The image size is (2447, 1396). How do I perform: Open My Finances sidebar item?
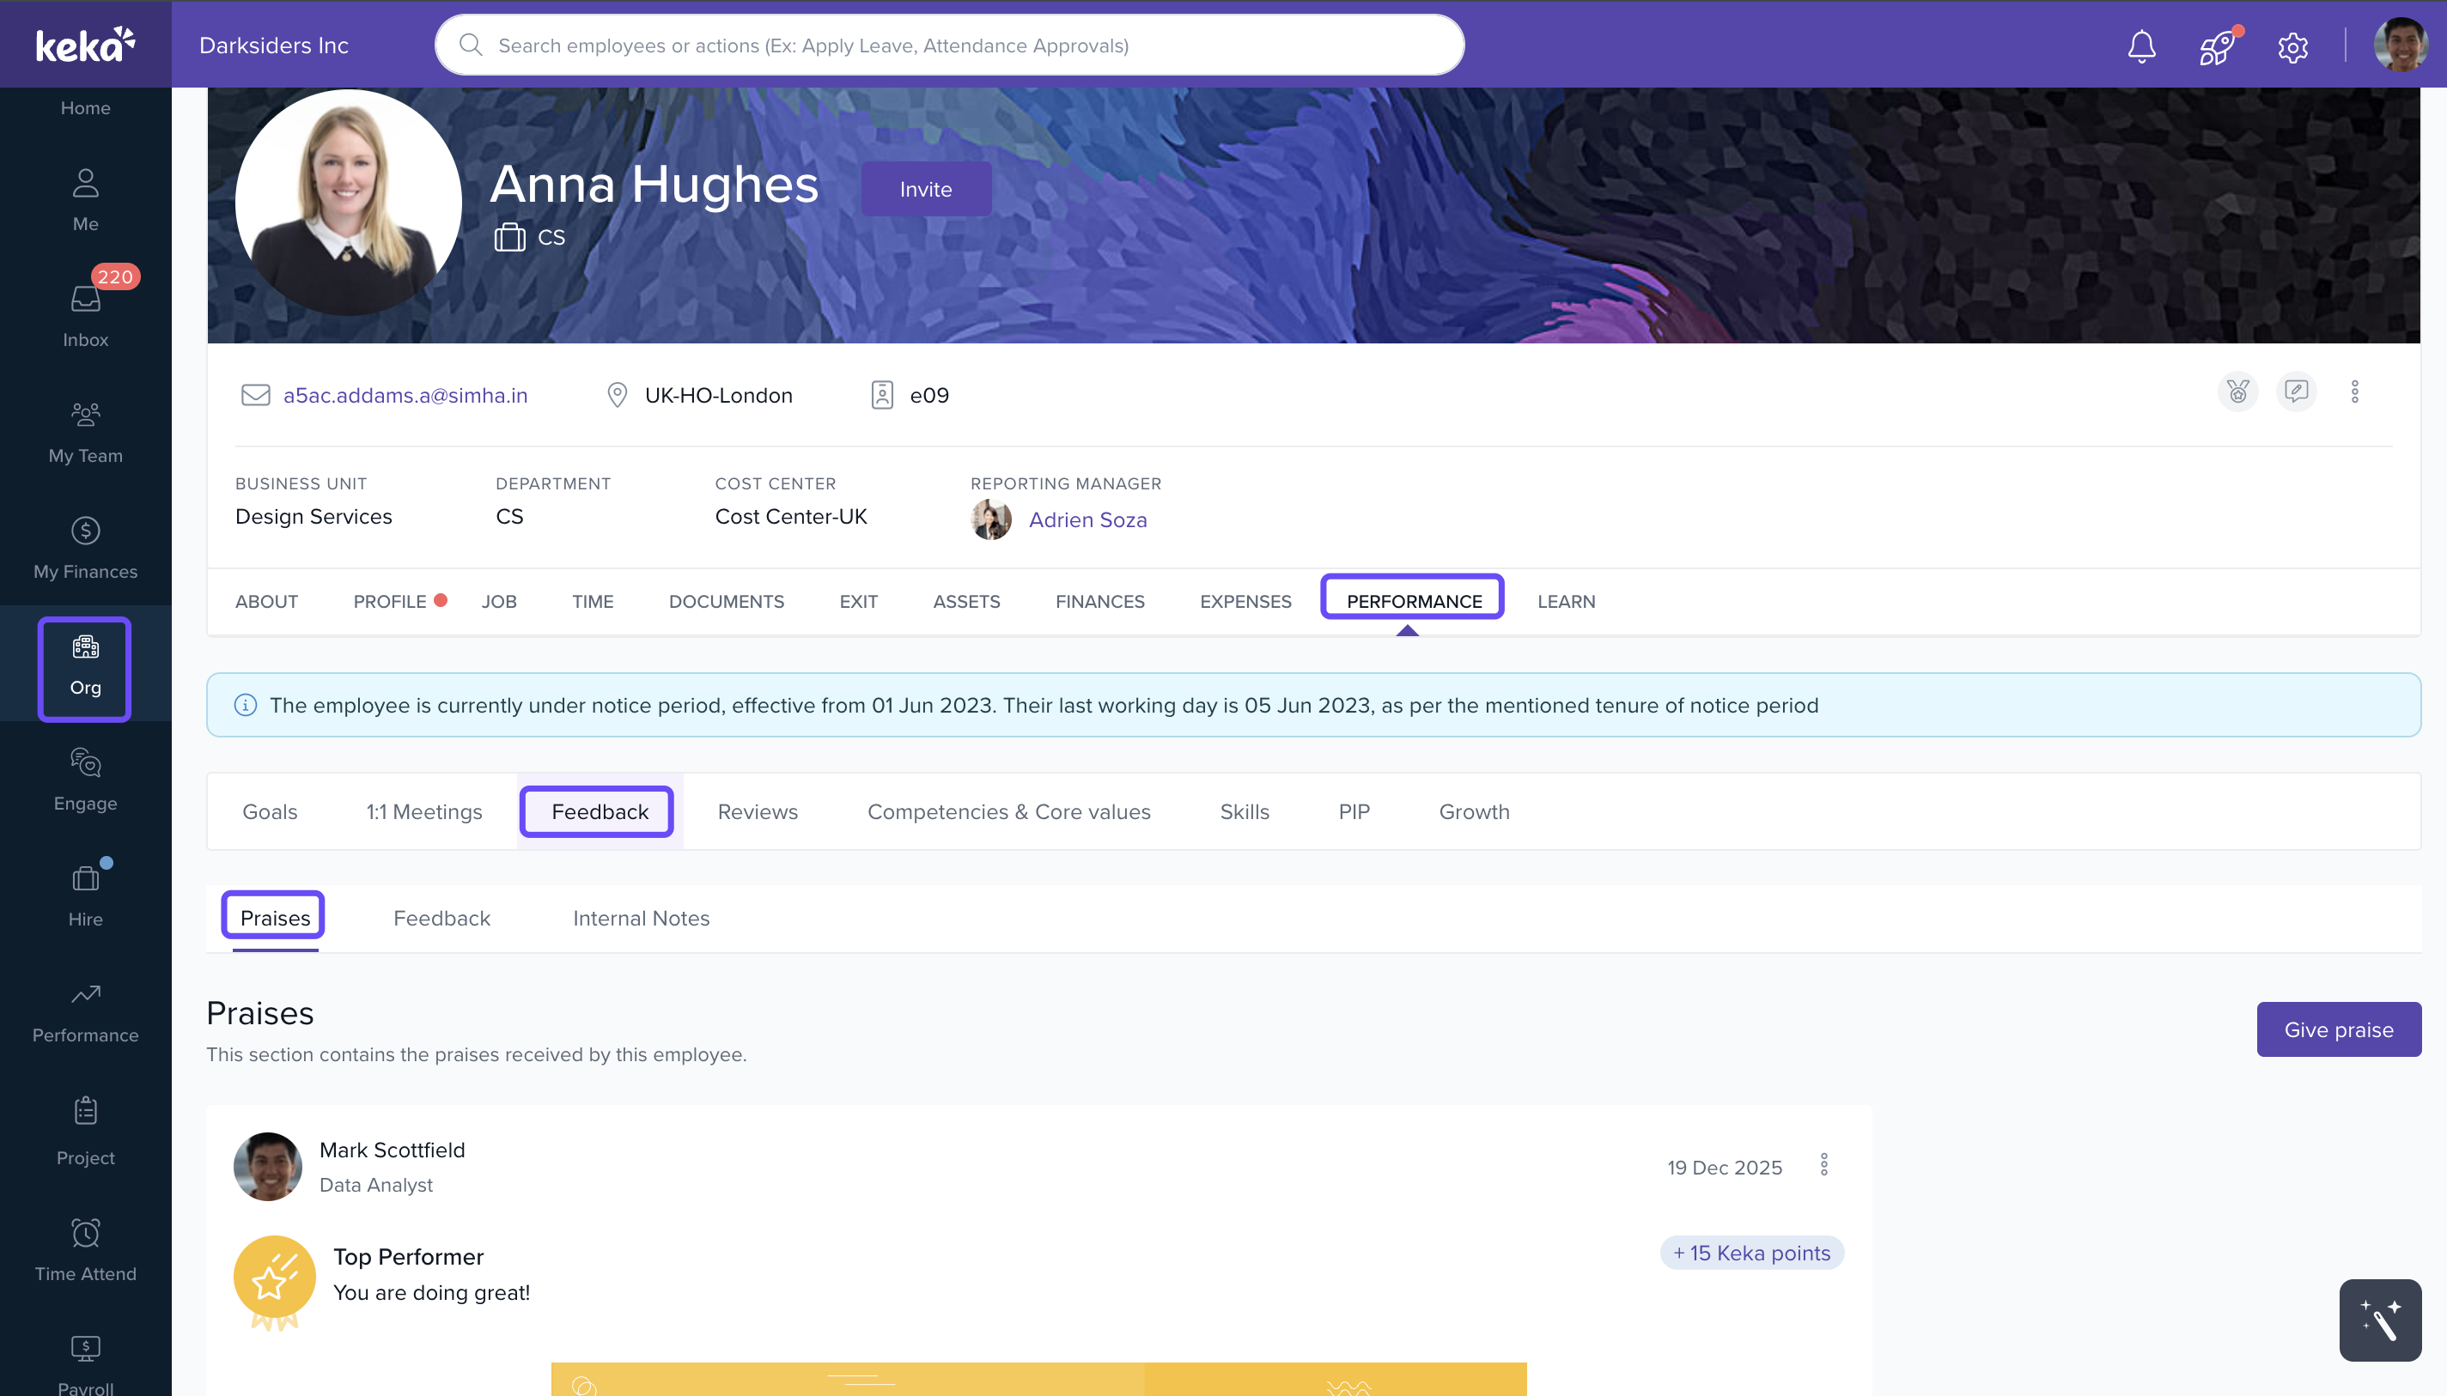[85, 548]
